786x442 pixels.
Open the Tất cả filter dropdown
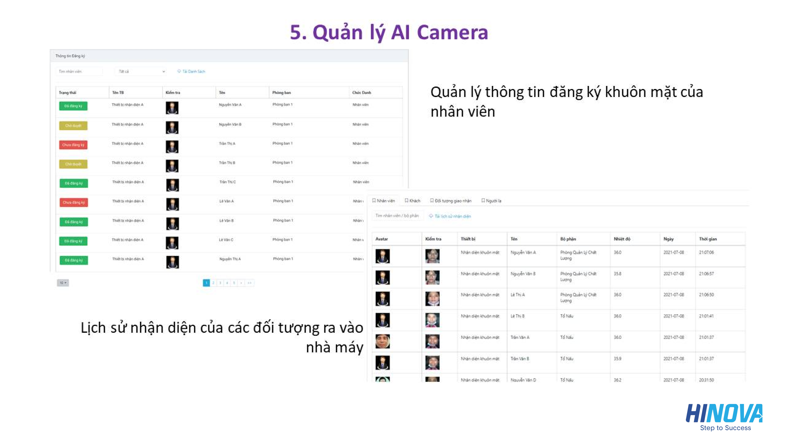point(141,72)
